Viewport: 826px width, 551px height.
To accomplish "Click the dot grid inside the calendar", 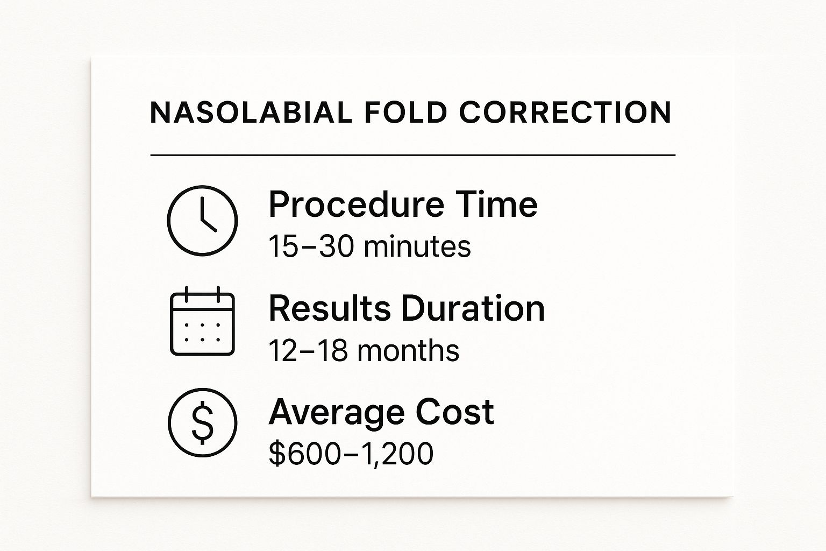I will (x=202, y=333).
